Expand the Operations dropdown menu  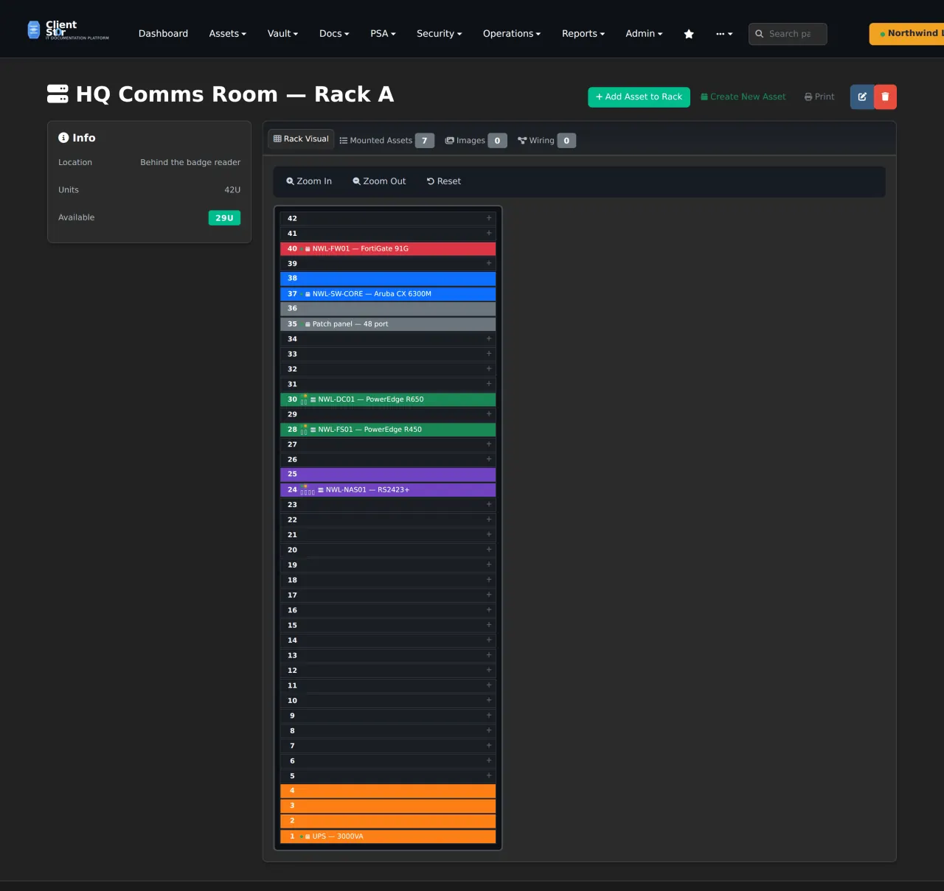pyautogui.click(x=512, y=34)
